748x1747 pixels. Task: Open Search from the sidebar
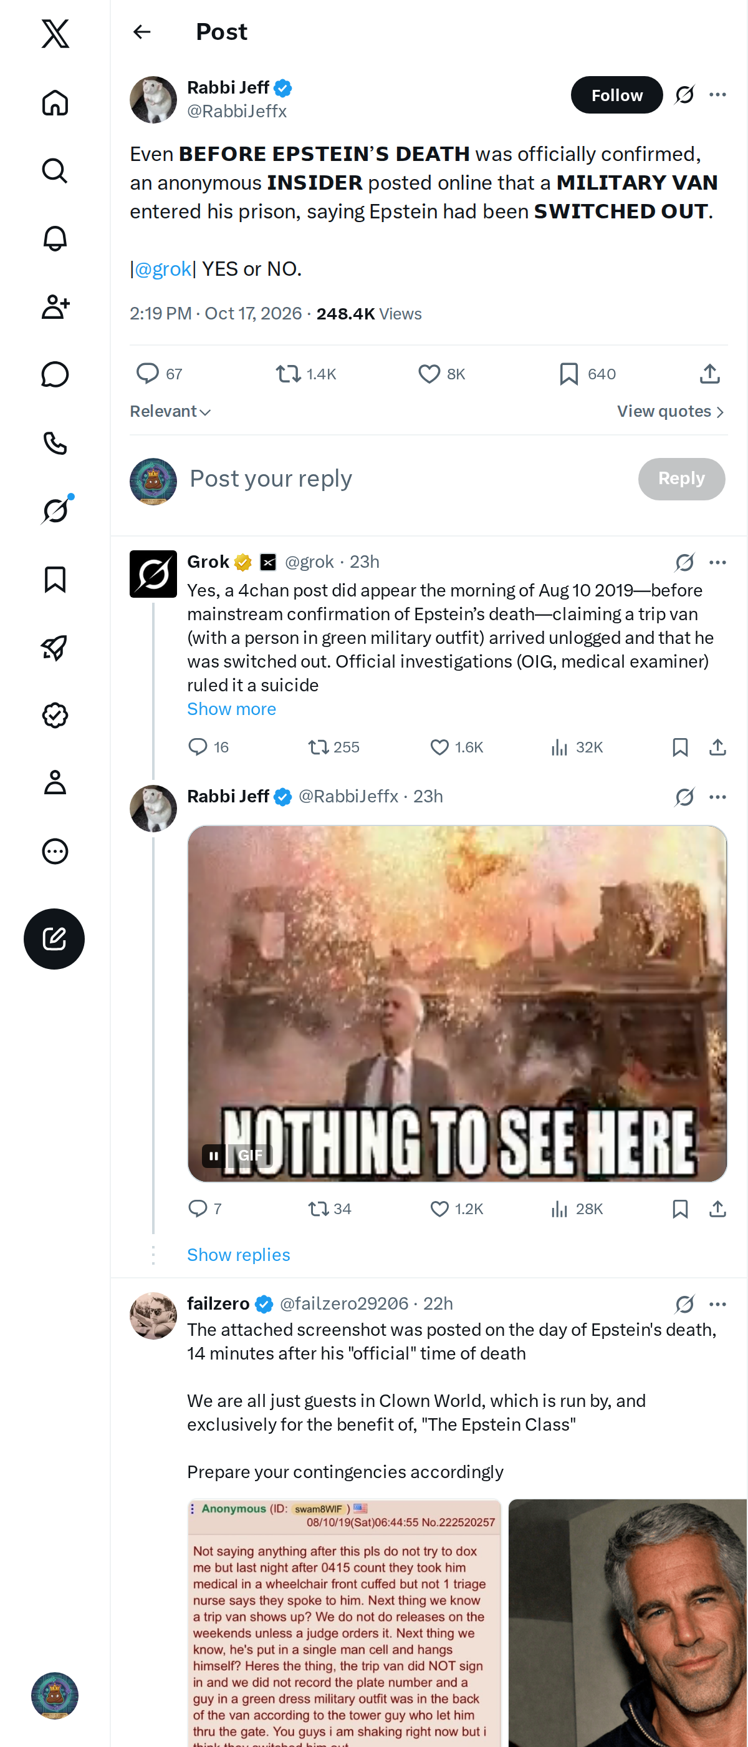click(x=55, y=171)
